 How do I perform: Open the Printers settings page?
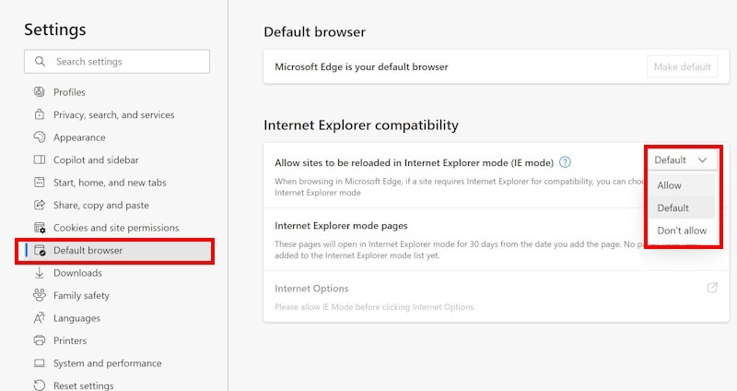(70, 340)
